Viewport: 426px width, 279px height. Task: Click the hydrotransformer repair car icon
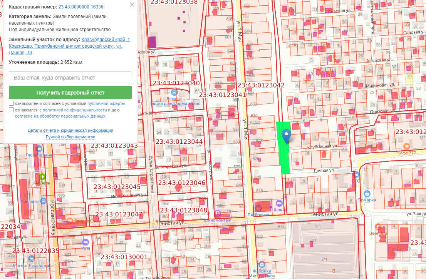coord(174,91)
